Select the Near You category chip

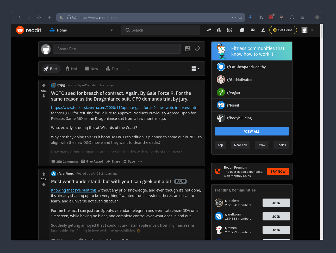241,145
